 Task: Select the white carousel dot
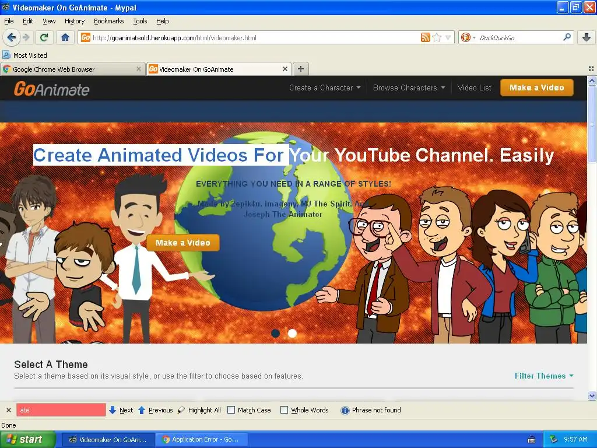(x=292, y=333)
